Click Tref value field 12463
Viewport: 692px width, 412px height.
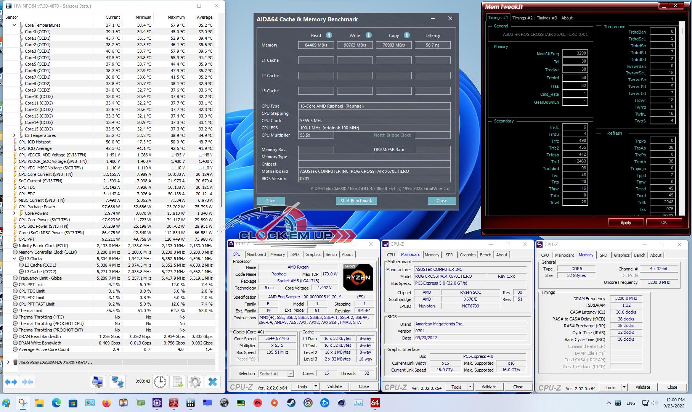[x=575, y=161]
